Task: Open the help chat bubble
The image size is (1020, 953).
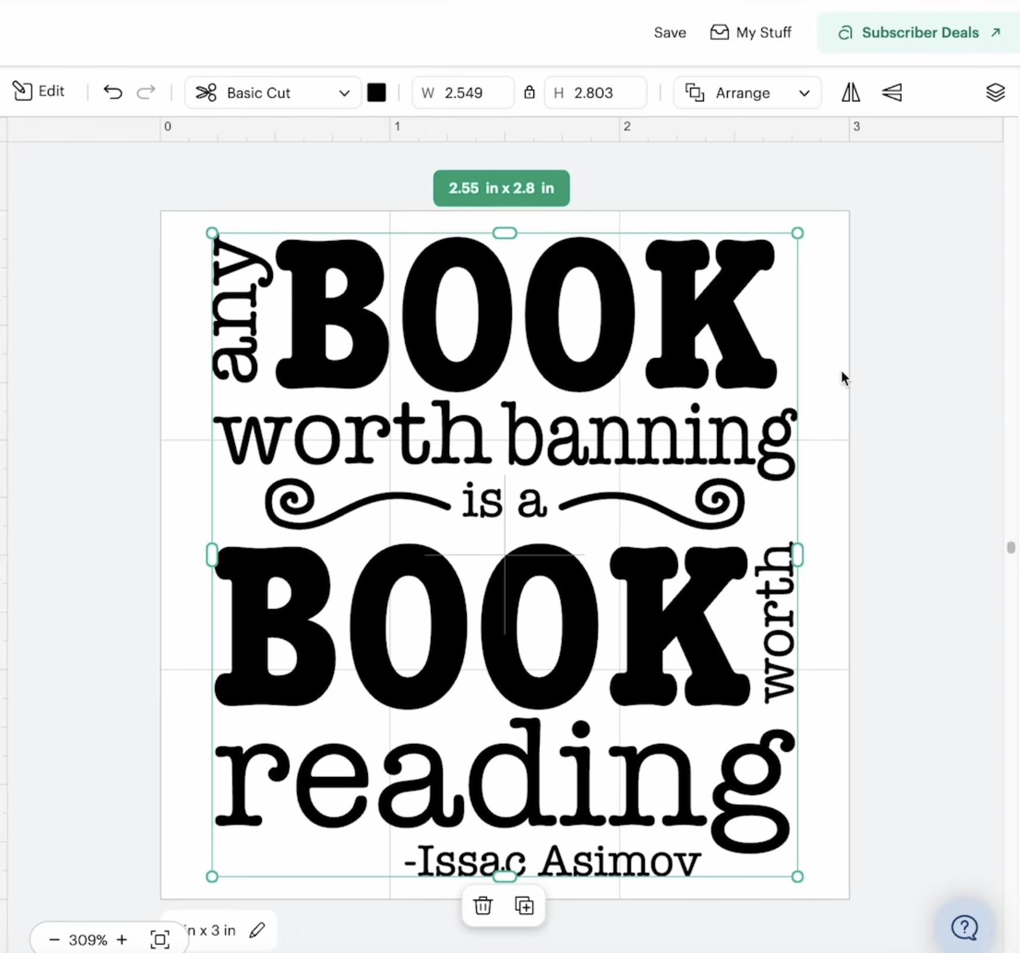Action: point(964,927)
